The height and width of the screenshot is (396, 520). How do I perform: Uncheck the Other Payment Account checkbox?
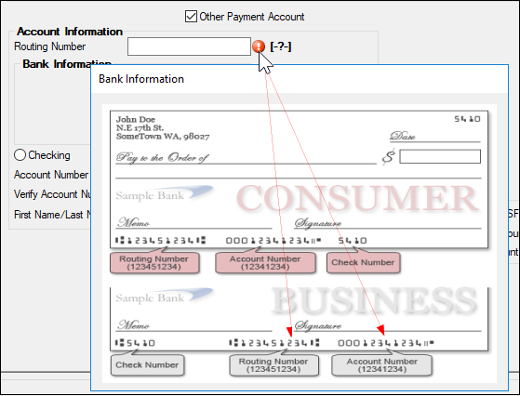click(x=191, y=16)
